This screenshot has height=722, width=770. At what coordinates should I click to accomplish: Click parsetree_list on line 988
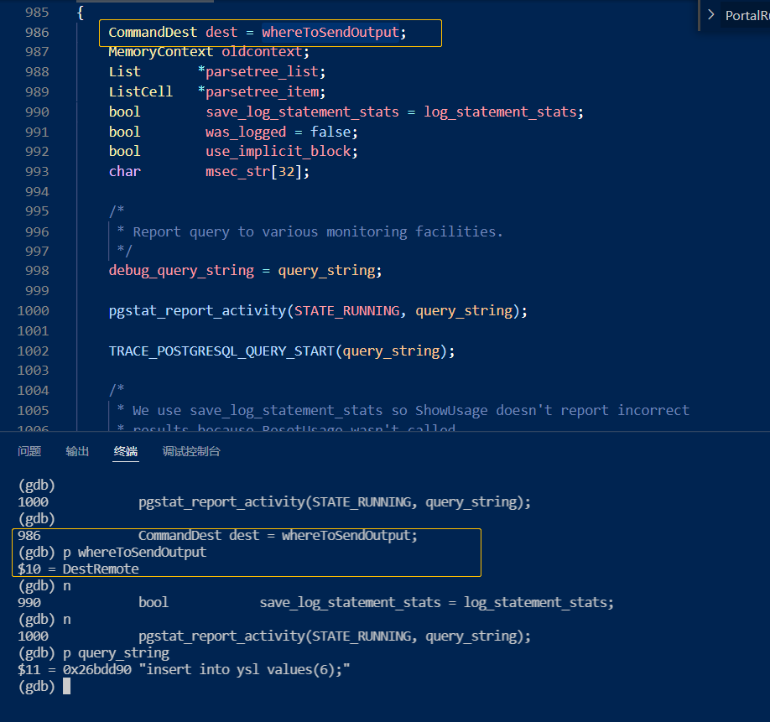click(x=262, y=71)
